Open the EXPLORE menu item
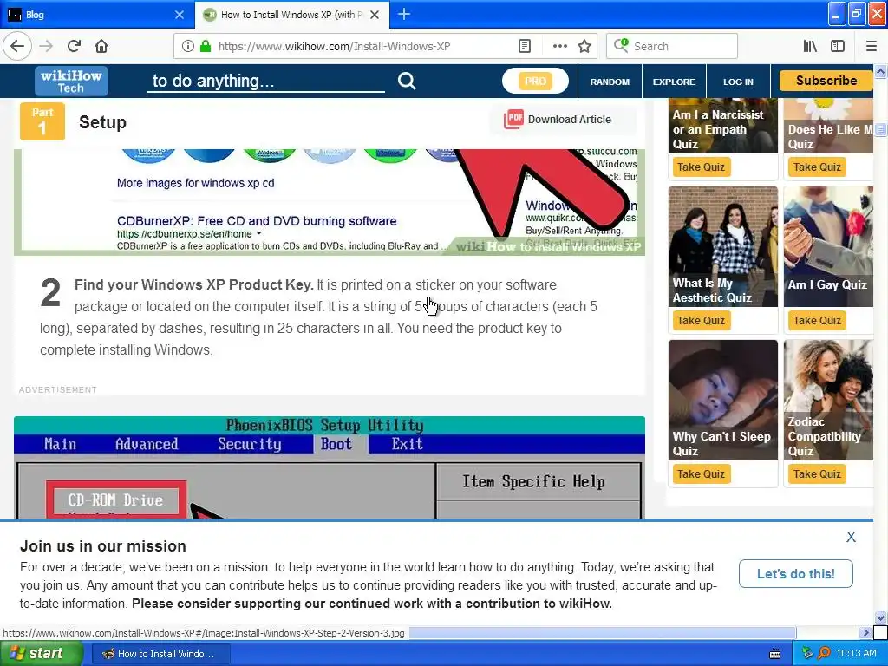This screenshot has height=666, width=888. [x=674, y=82]
